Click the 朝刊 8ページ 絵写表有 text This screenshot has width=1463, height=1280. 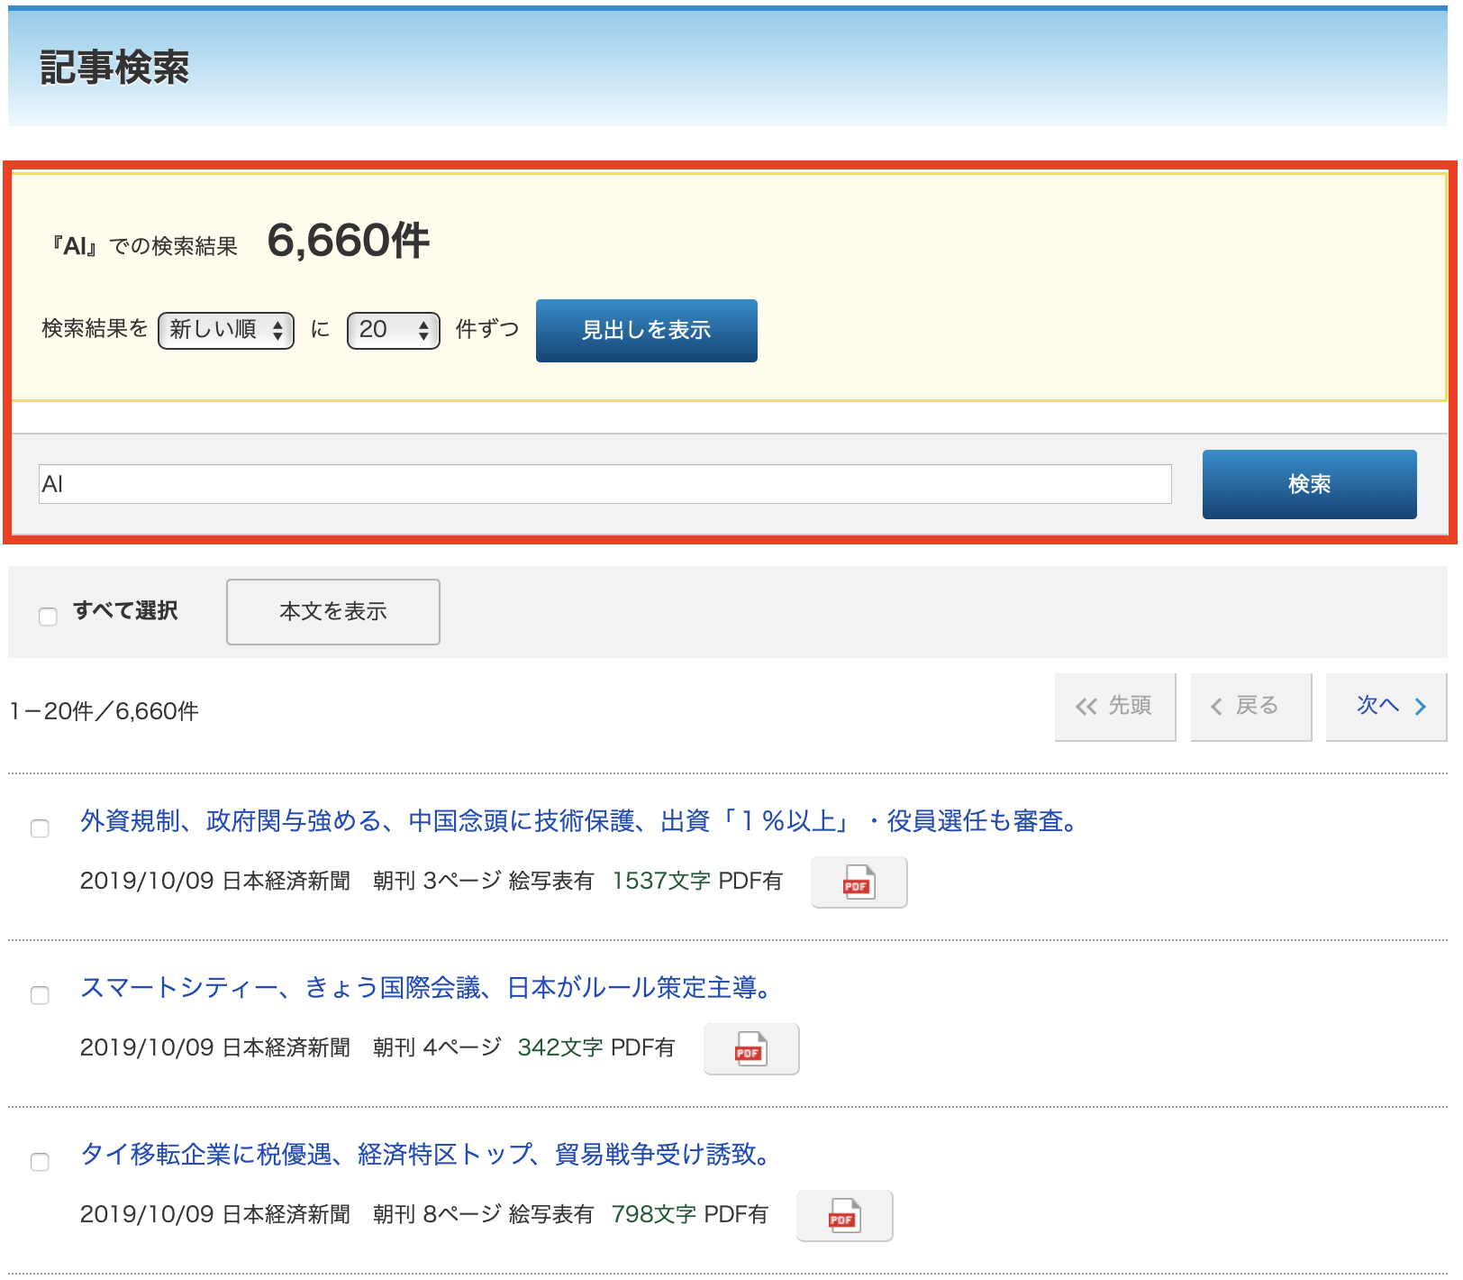click(x=484, y=1214)
